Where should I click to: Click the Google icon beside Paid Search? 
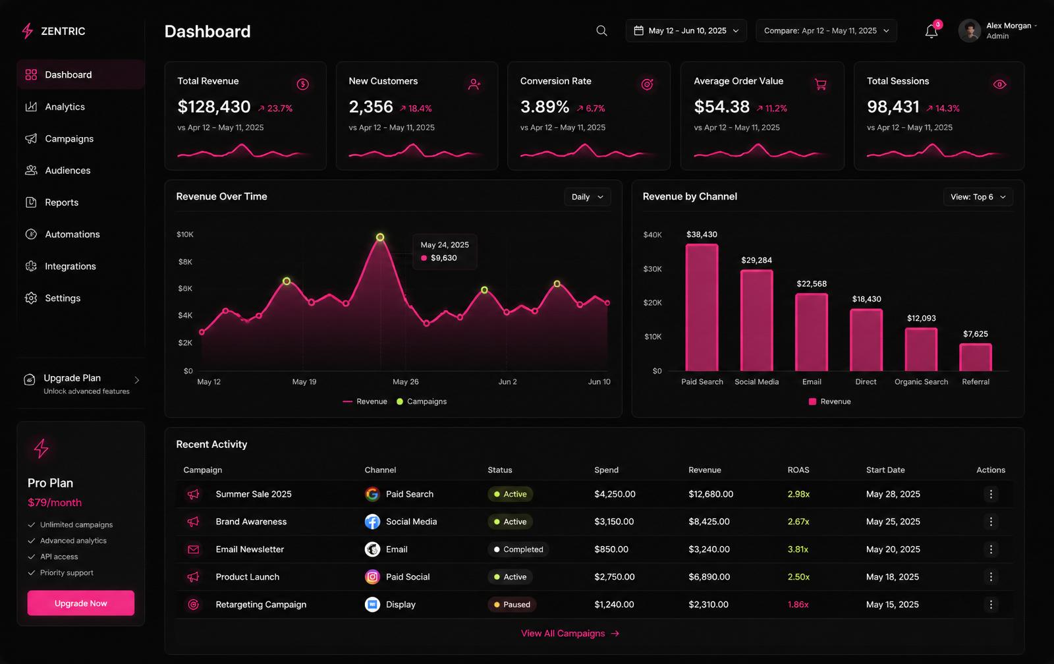[x=372, y=494]
